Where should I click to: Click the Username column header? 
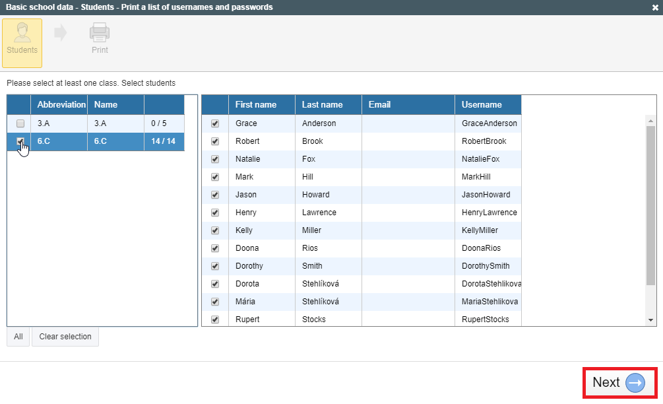pos(488,104)
